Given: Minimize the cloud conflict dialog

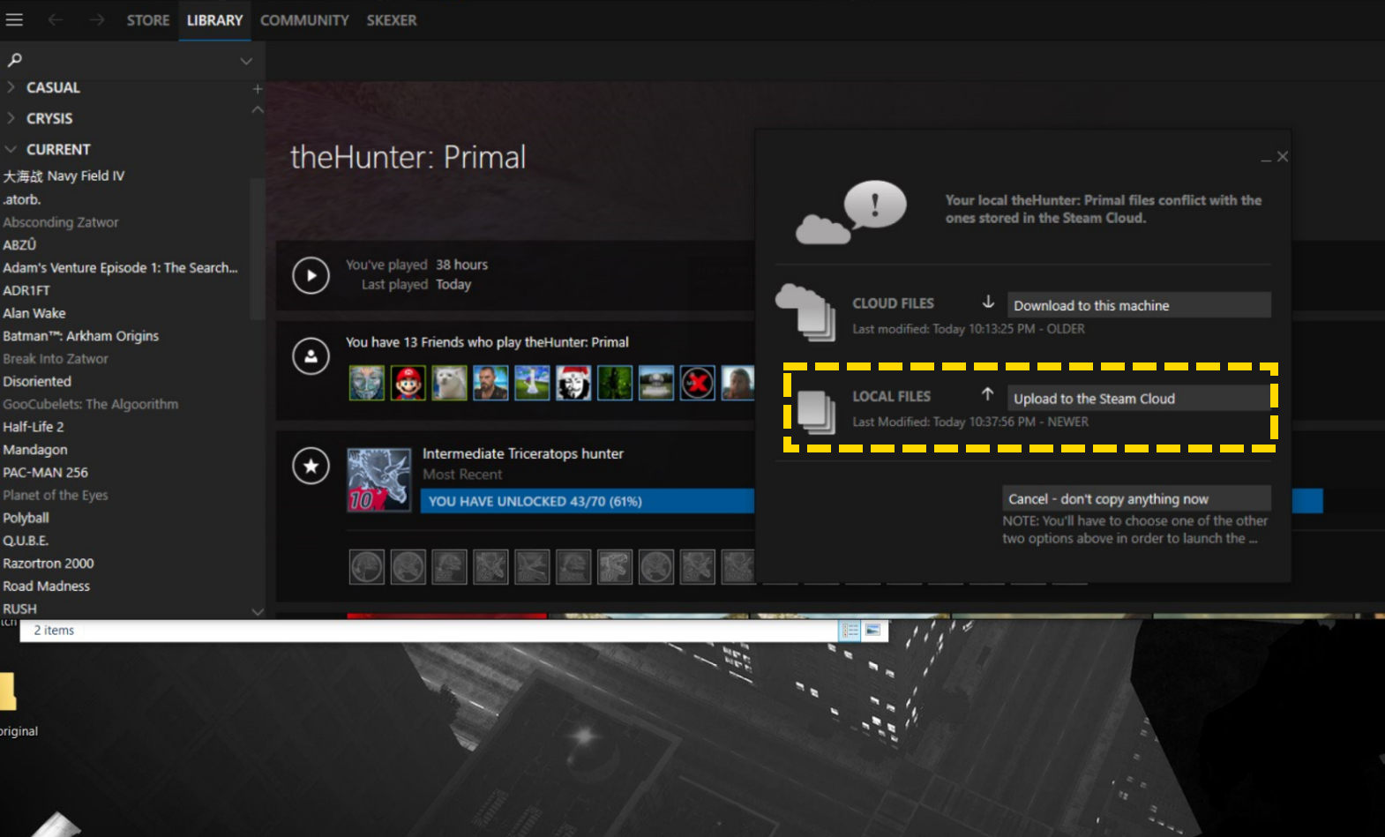Looking at the screenshot, I should pos(1266,159).
